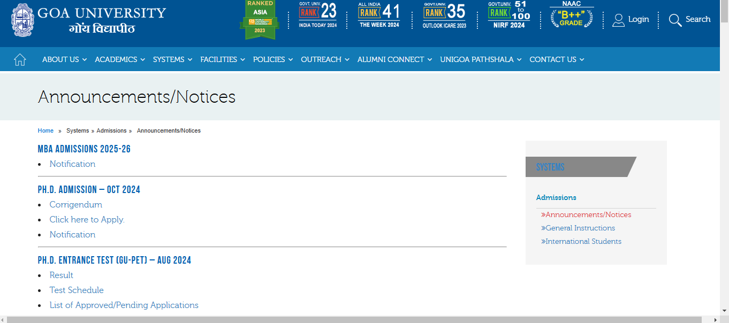
Task: Select Announcements/Notices in the sidebar
Action: pos(586,214)
